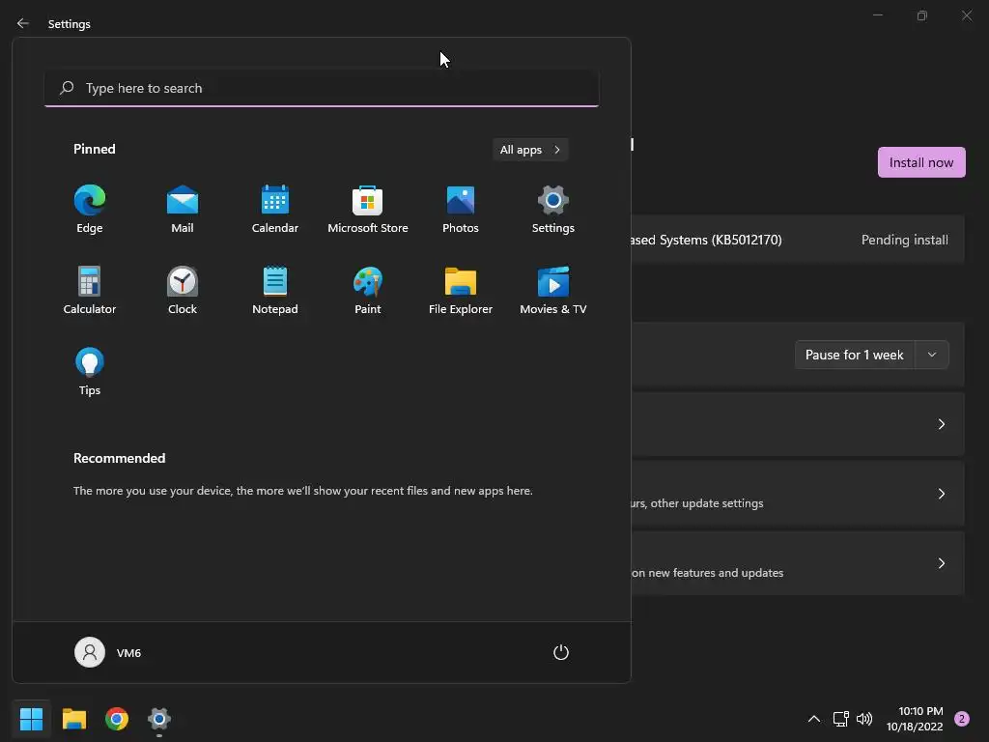Screen dimensions: 989x742
Task: Go back in the Settings window
Action: pos(23,23)
